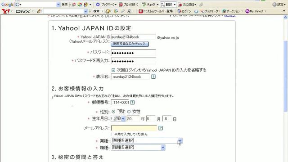Click the blue round icon after ログイン
Image resolution: width=288 pixels, height=162 pixels.
196,11
